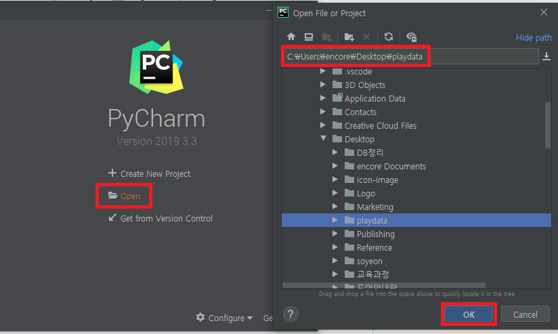
Task: Click the delete (X) toolbar icon
Action: [366, 37]
